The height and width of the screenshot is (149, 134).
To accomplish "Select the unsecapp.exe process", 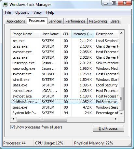I will click(64, 63).
